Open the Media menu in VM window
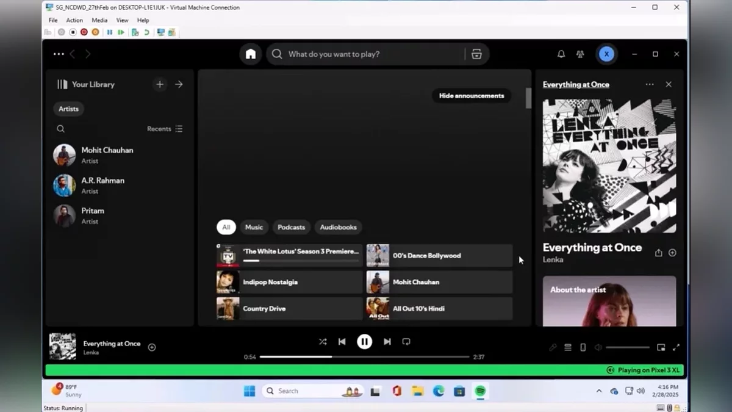 point(99,20)
